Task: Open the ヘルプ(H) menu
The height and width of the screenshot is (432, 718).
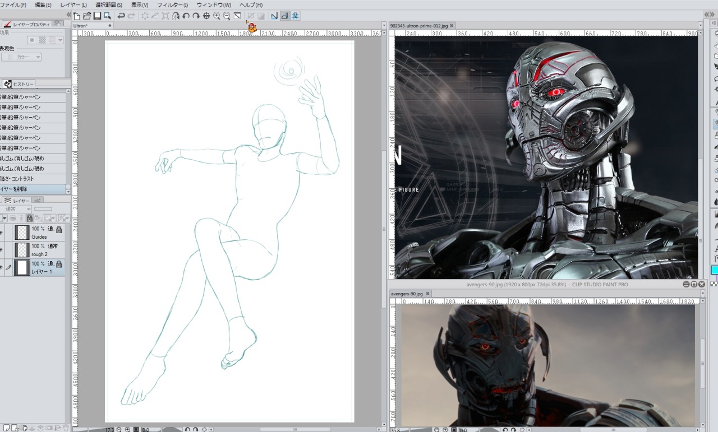Action: click(x=251, y=4)
